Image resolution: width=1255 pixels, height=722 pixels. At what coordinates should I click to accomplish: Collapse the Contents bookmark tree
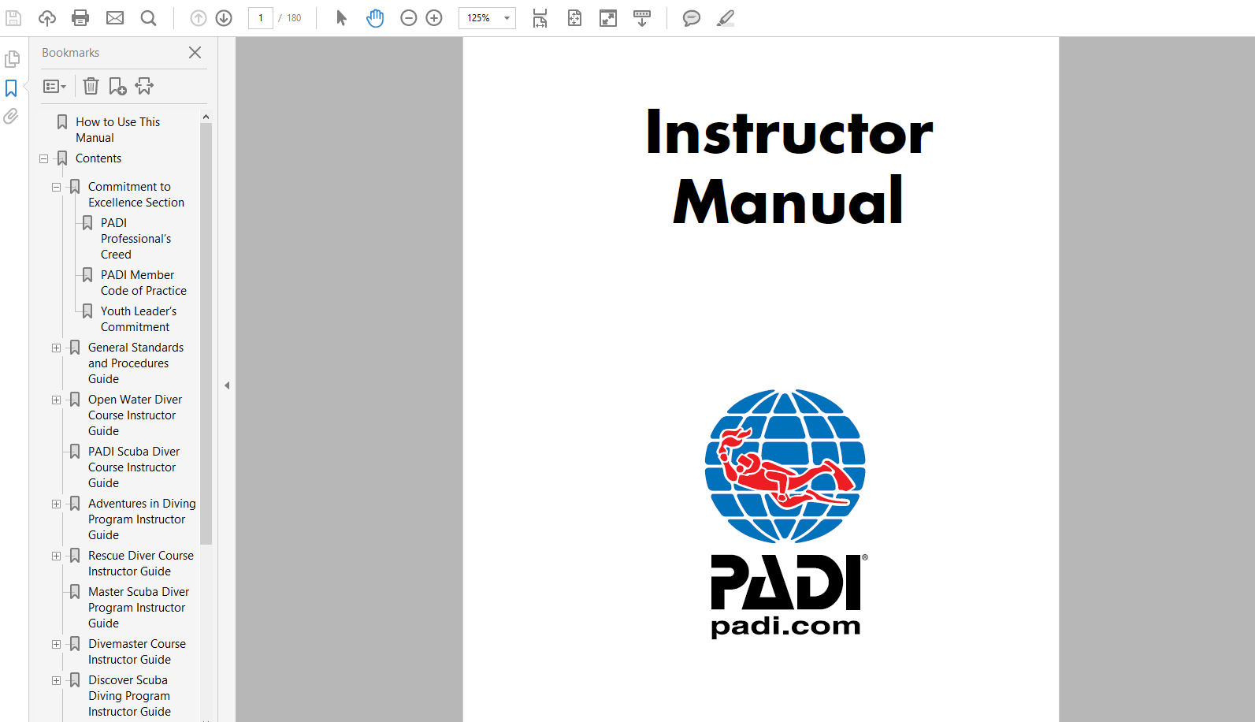tap(44, 158)
